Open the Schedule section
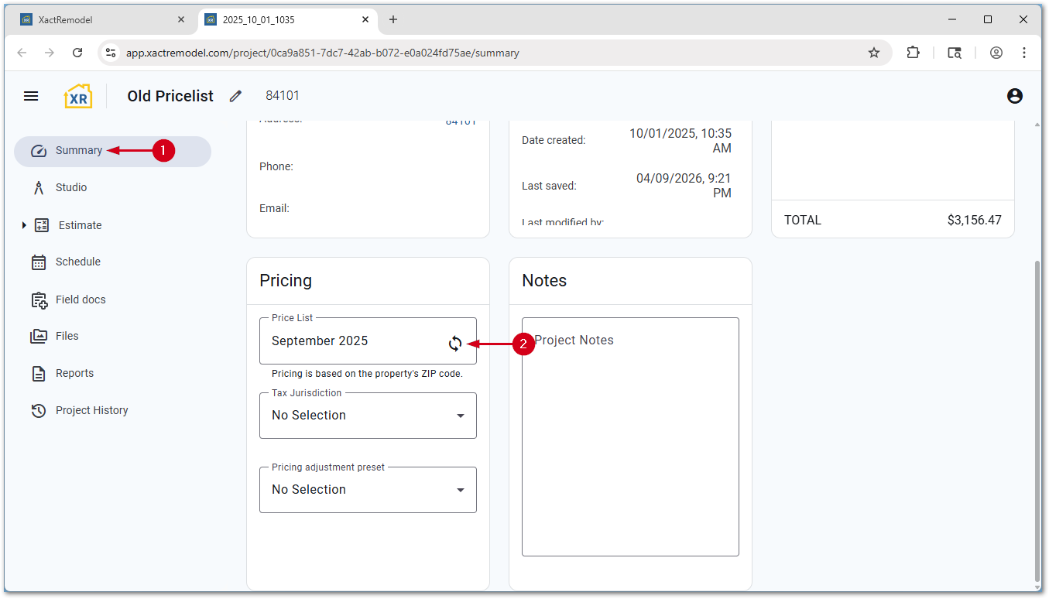 [77, 262]
